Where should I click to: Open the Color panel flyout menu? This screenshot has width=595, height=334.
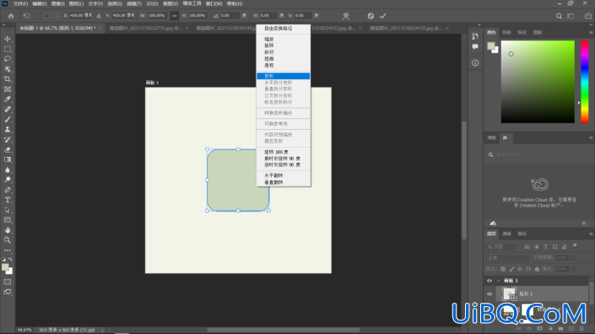click(591, 33)
